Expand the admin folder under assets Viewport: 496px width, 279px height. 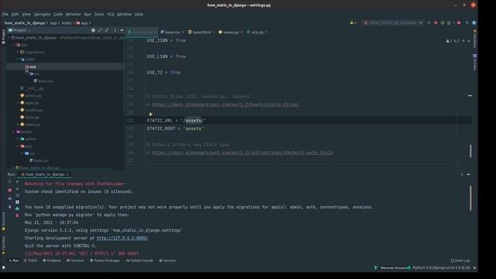18,139
